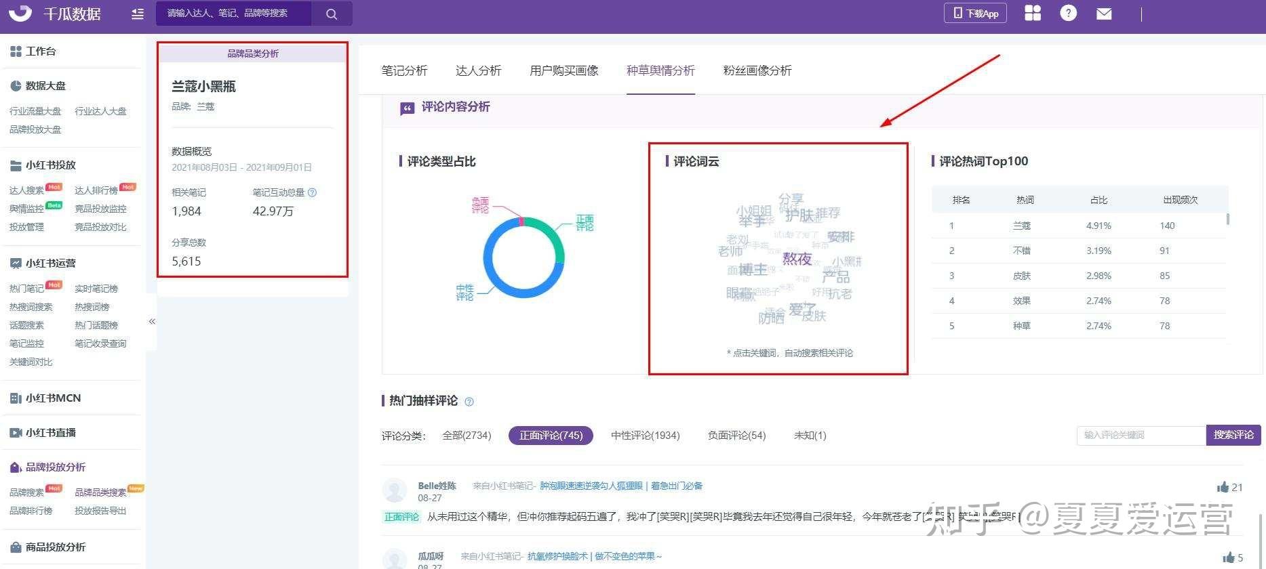Switch to 粉丝画像分析 tab
1266x569 pixels.
pos(757,70)
